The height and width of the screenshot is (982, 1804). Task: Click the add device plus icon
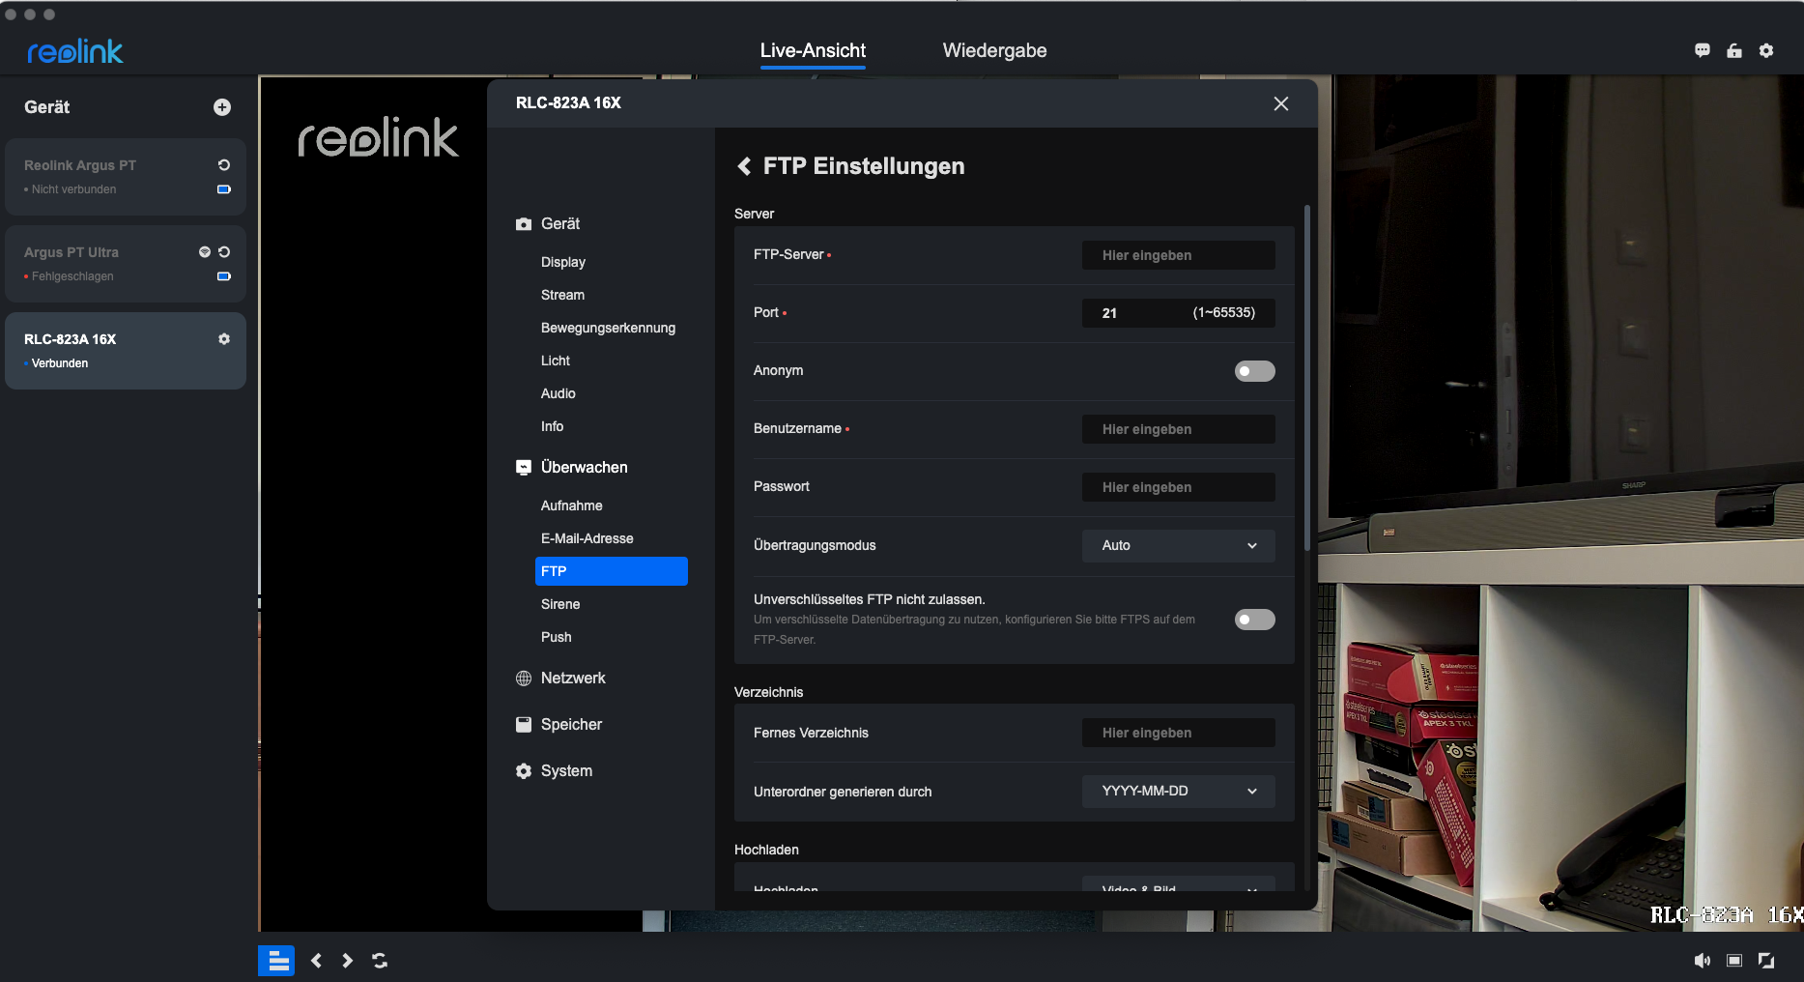click(x=222, y=107)
